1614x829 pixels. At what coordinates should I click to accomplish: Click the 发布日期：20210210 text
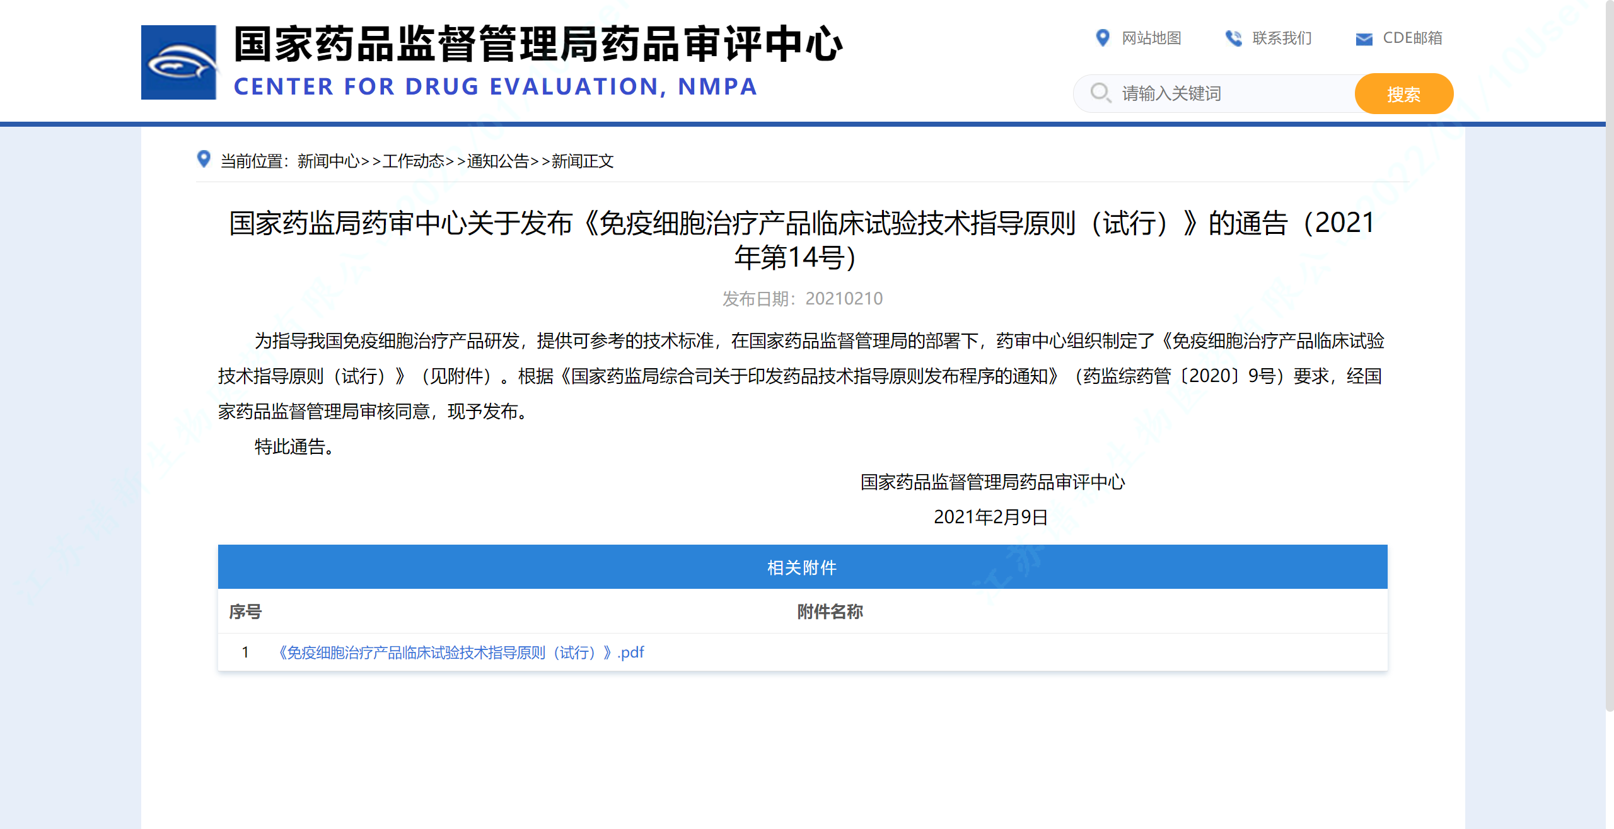pyautogui.click(x=803, y=298)
